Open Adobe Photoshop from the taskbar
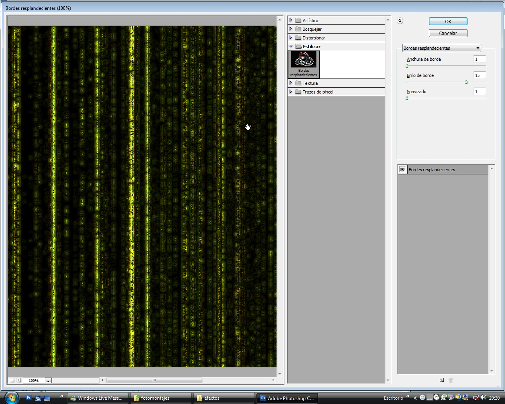The image size is (505, 404). [287, 398]
